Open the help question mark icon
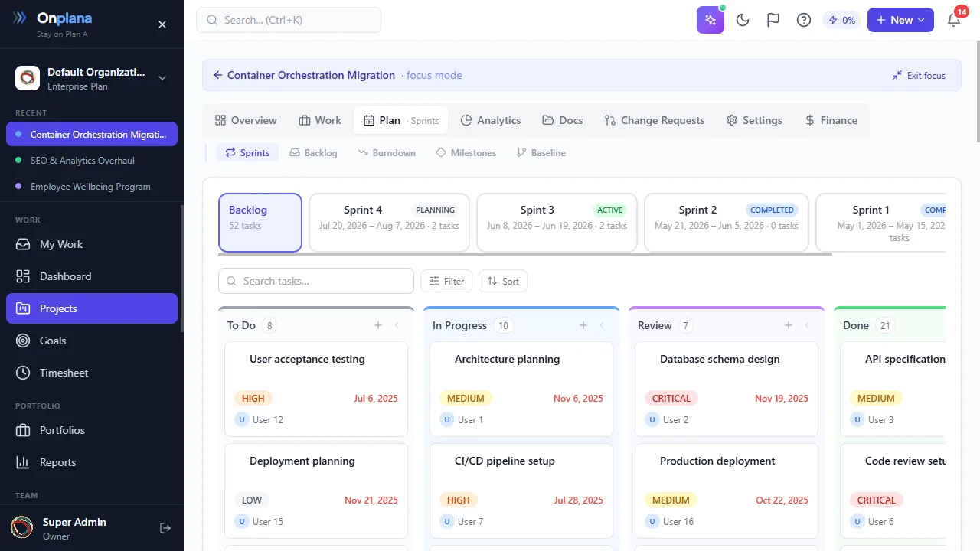 pos(804,20)
